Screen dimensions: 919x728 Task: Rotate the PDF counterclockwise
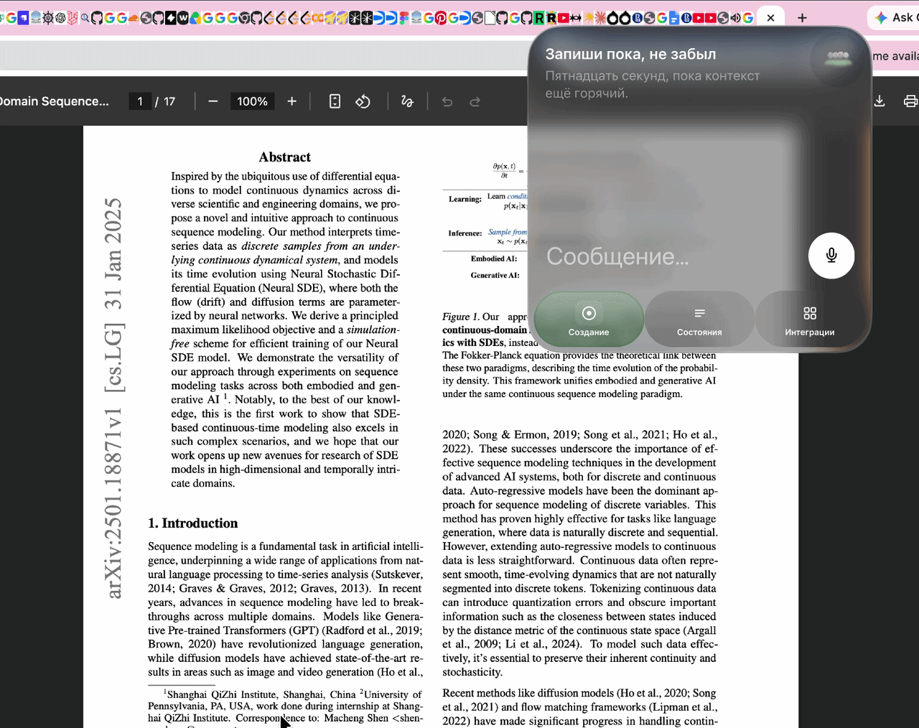363,101
